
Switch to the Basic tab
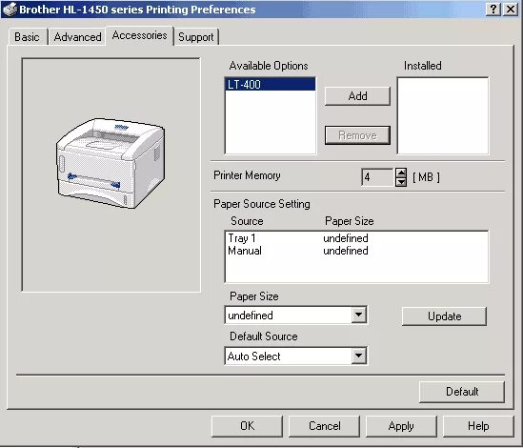pos(28,37)
